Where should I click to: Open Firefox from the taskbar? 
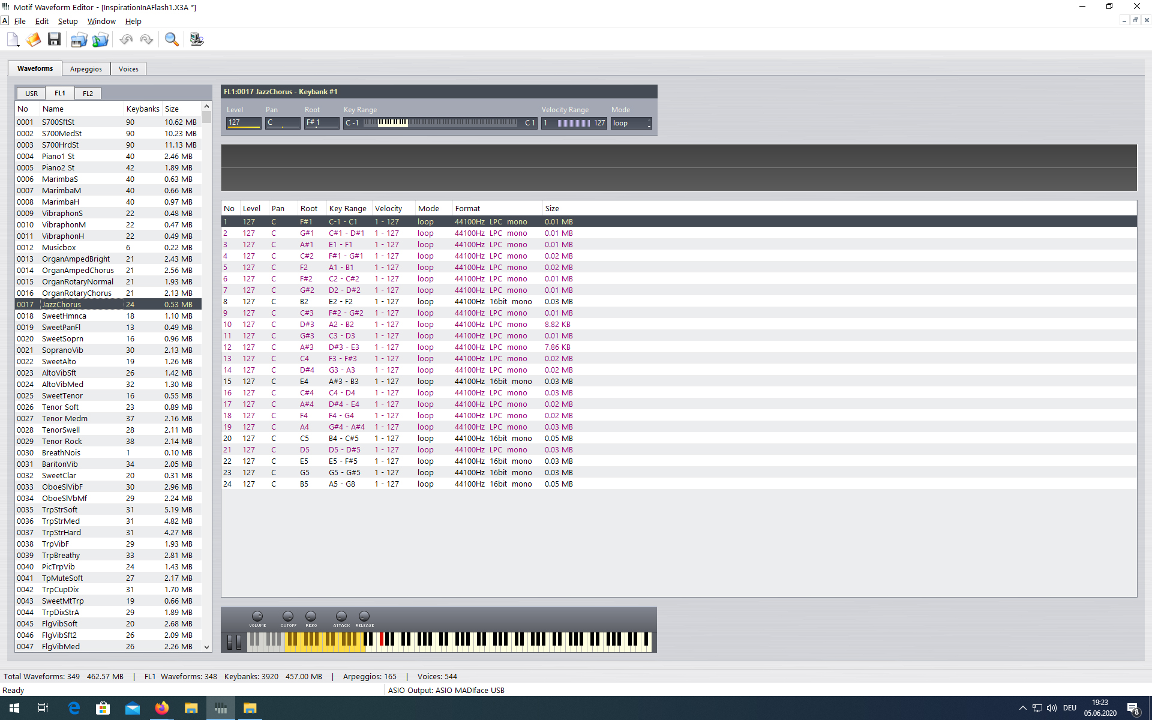click(x=161, y=708)
